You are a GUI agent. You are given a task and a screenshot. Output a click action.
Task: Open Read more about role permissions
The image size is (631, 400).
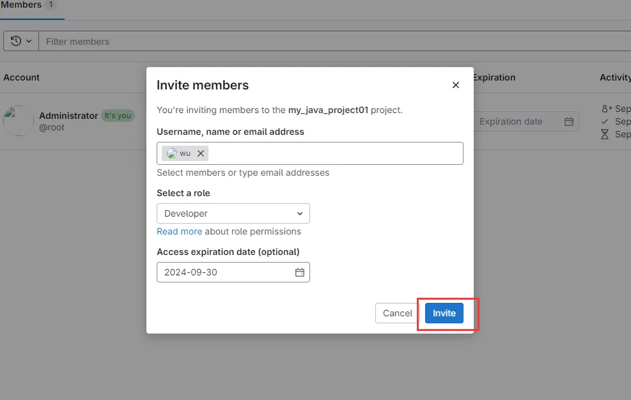click(179, 231)
